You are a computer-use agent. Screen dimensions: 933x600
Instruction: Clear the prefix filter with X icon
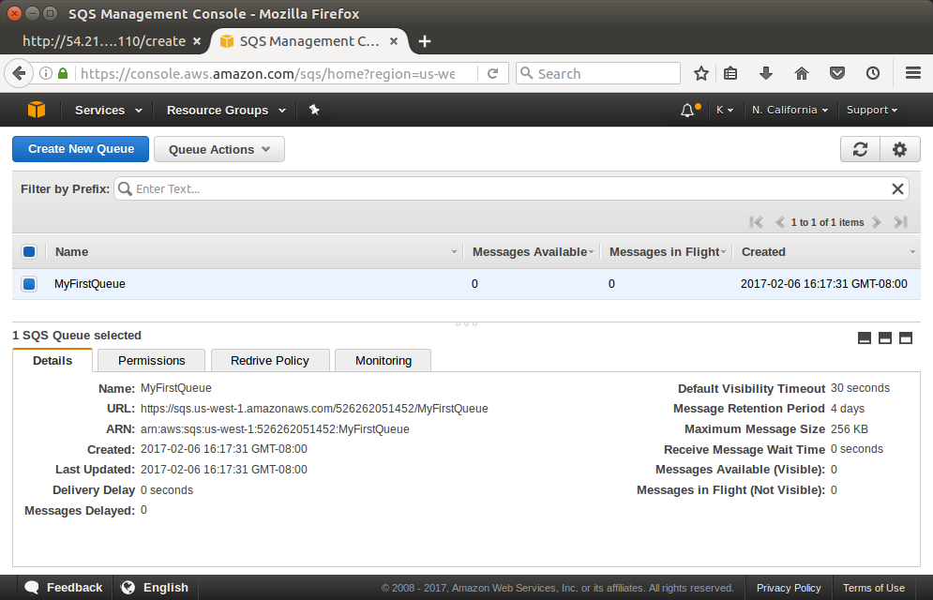point(897,189)
